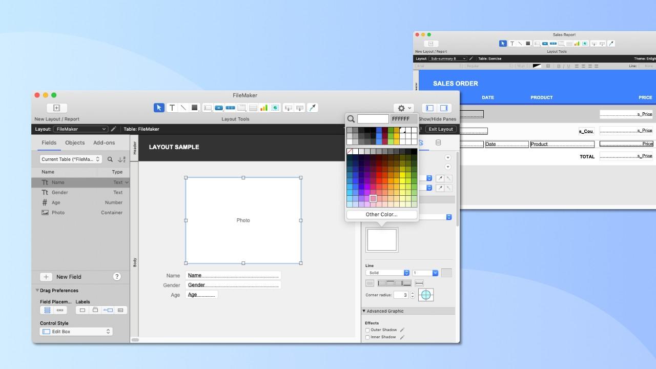Select the Rectangle shape tool in FileMaker toolbar
Viewport: 656px width, 369px height.
coord(195,108)
